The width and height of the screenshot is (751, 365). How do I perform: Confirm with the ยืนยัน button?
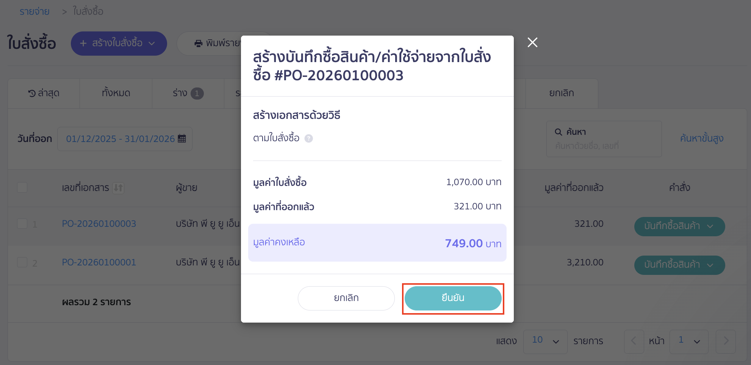coord(453,298)
